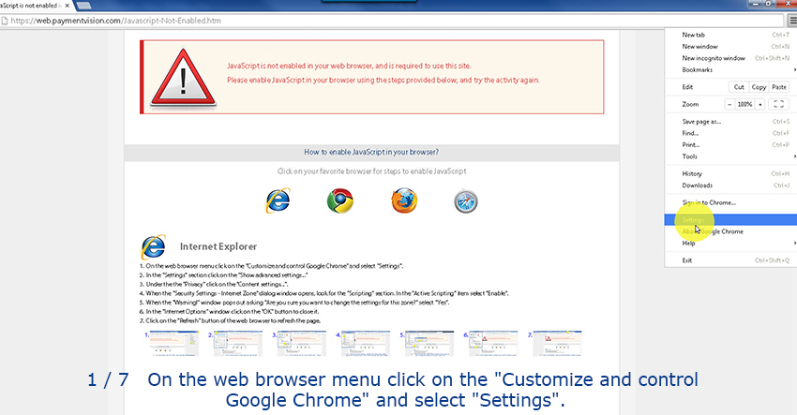Open a new tab with the tab-strip button
The width and height of the screenshot is (797, 415).
click(x=83, y=6)
